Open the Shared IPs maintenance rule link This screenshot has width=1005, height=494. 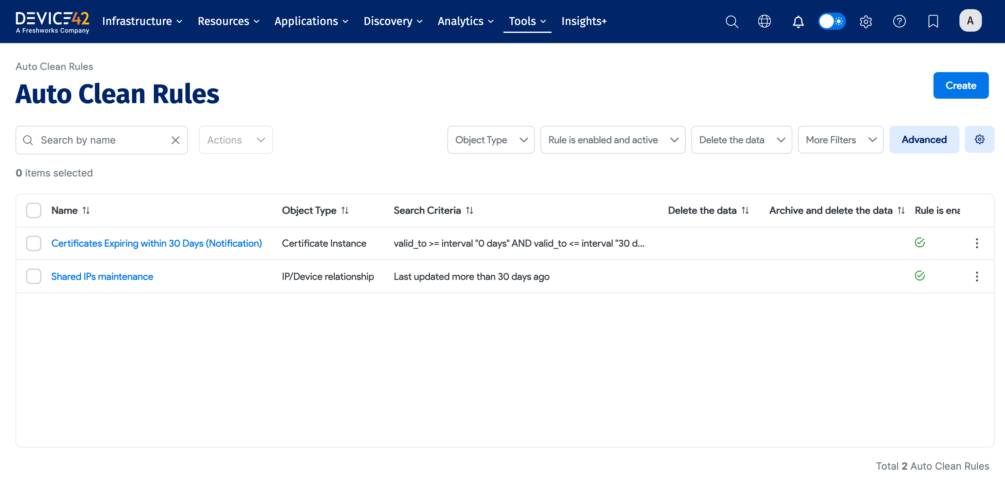pos(102,276)
